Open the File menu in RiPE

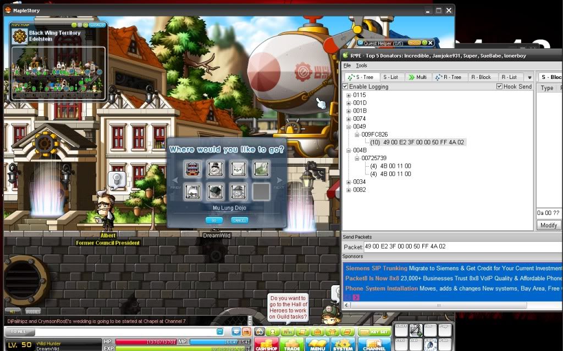(x=347, y=66)
